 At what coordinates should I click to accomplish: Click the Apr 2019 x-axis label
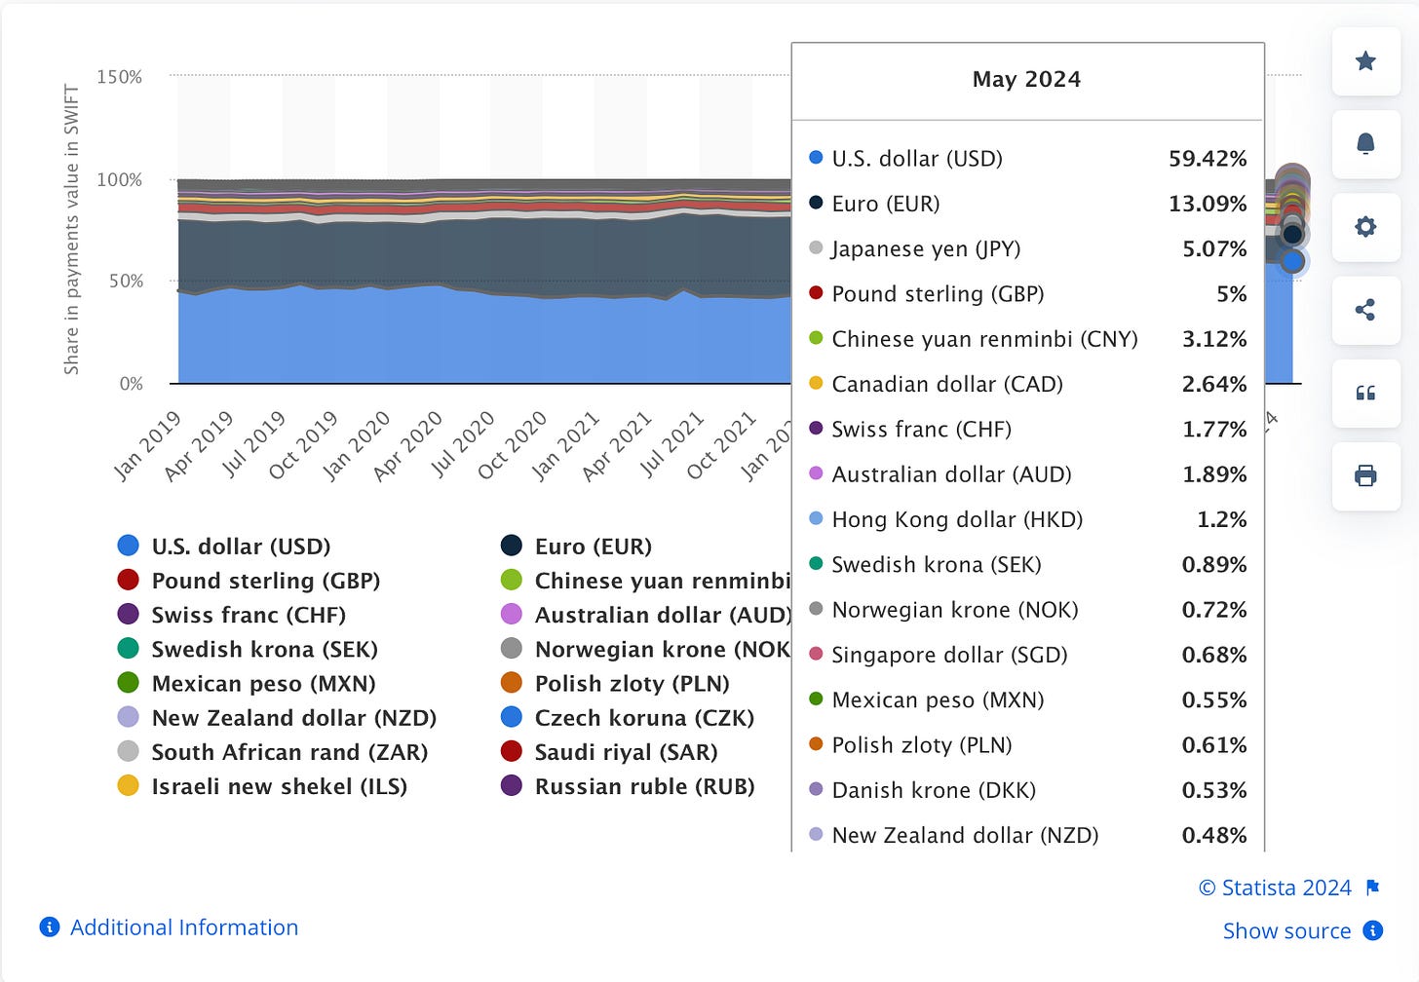tap(199, 445)
